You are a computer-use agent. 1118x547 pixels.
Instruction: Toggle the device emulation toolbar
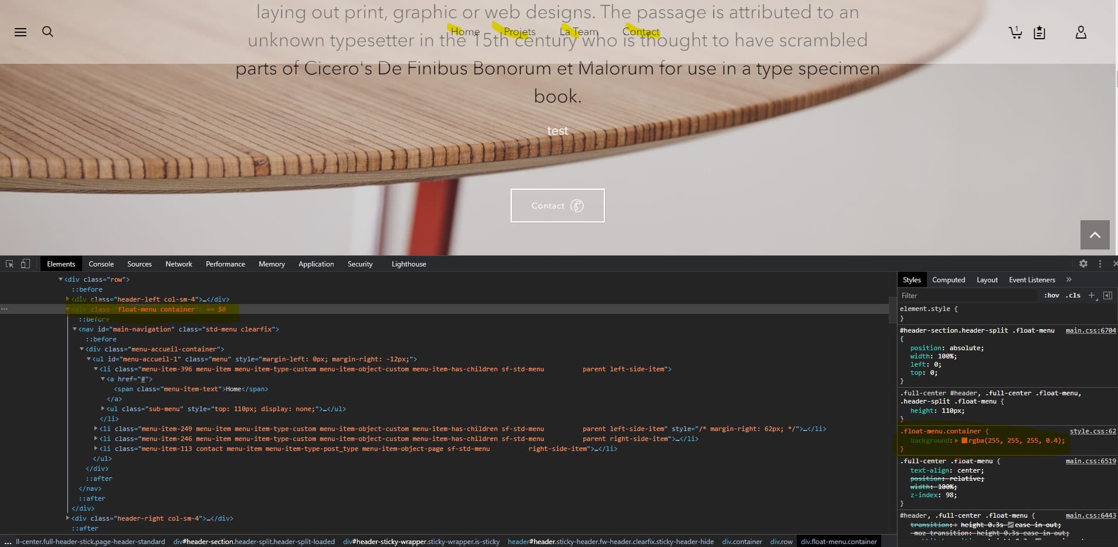(x=25, y=264)
